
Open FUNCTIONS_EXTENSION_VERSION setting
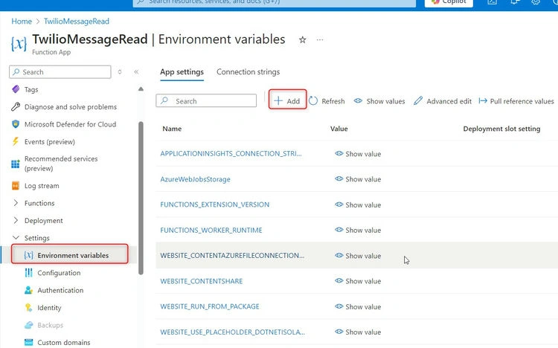point(214,204)
